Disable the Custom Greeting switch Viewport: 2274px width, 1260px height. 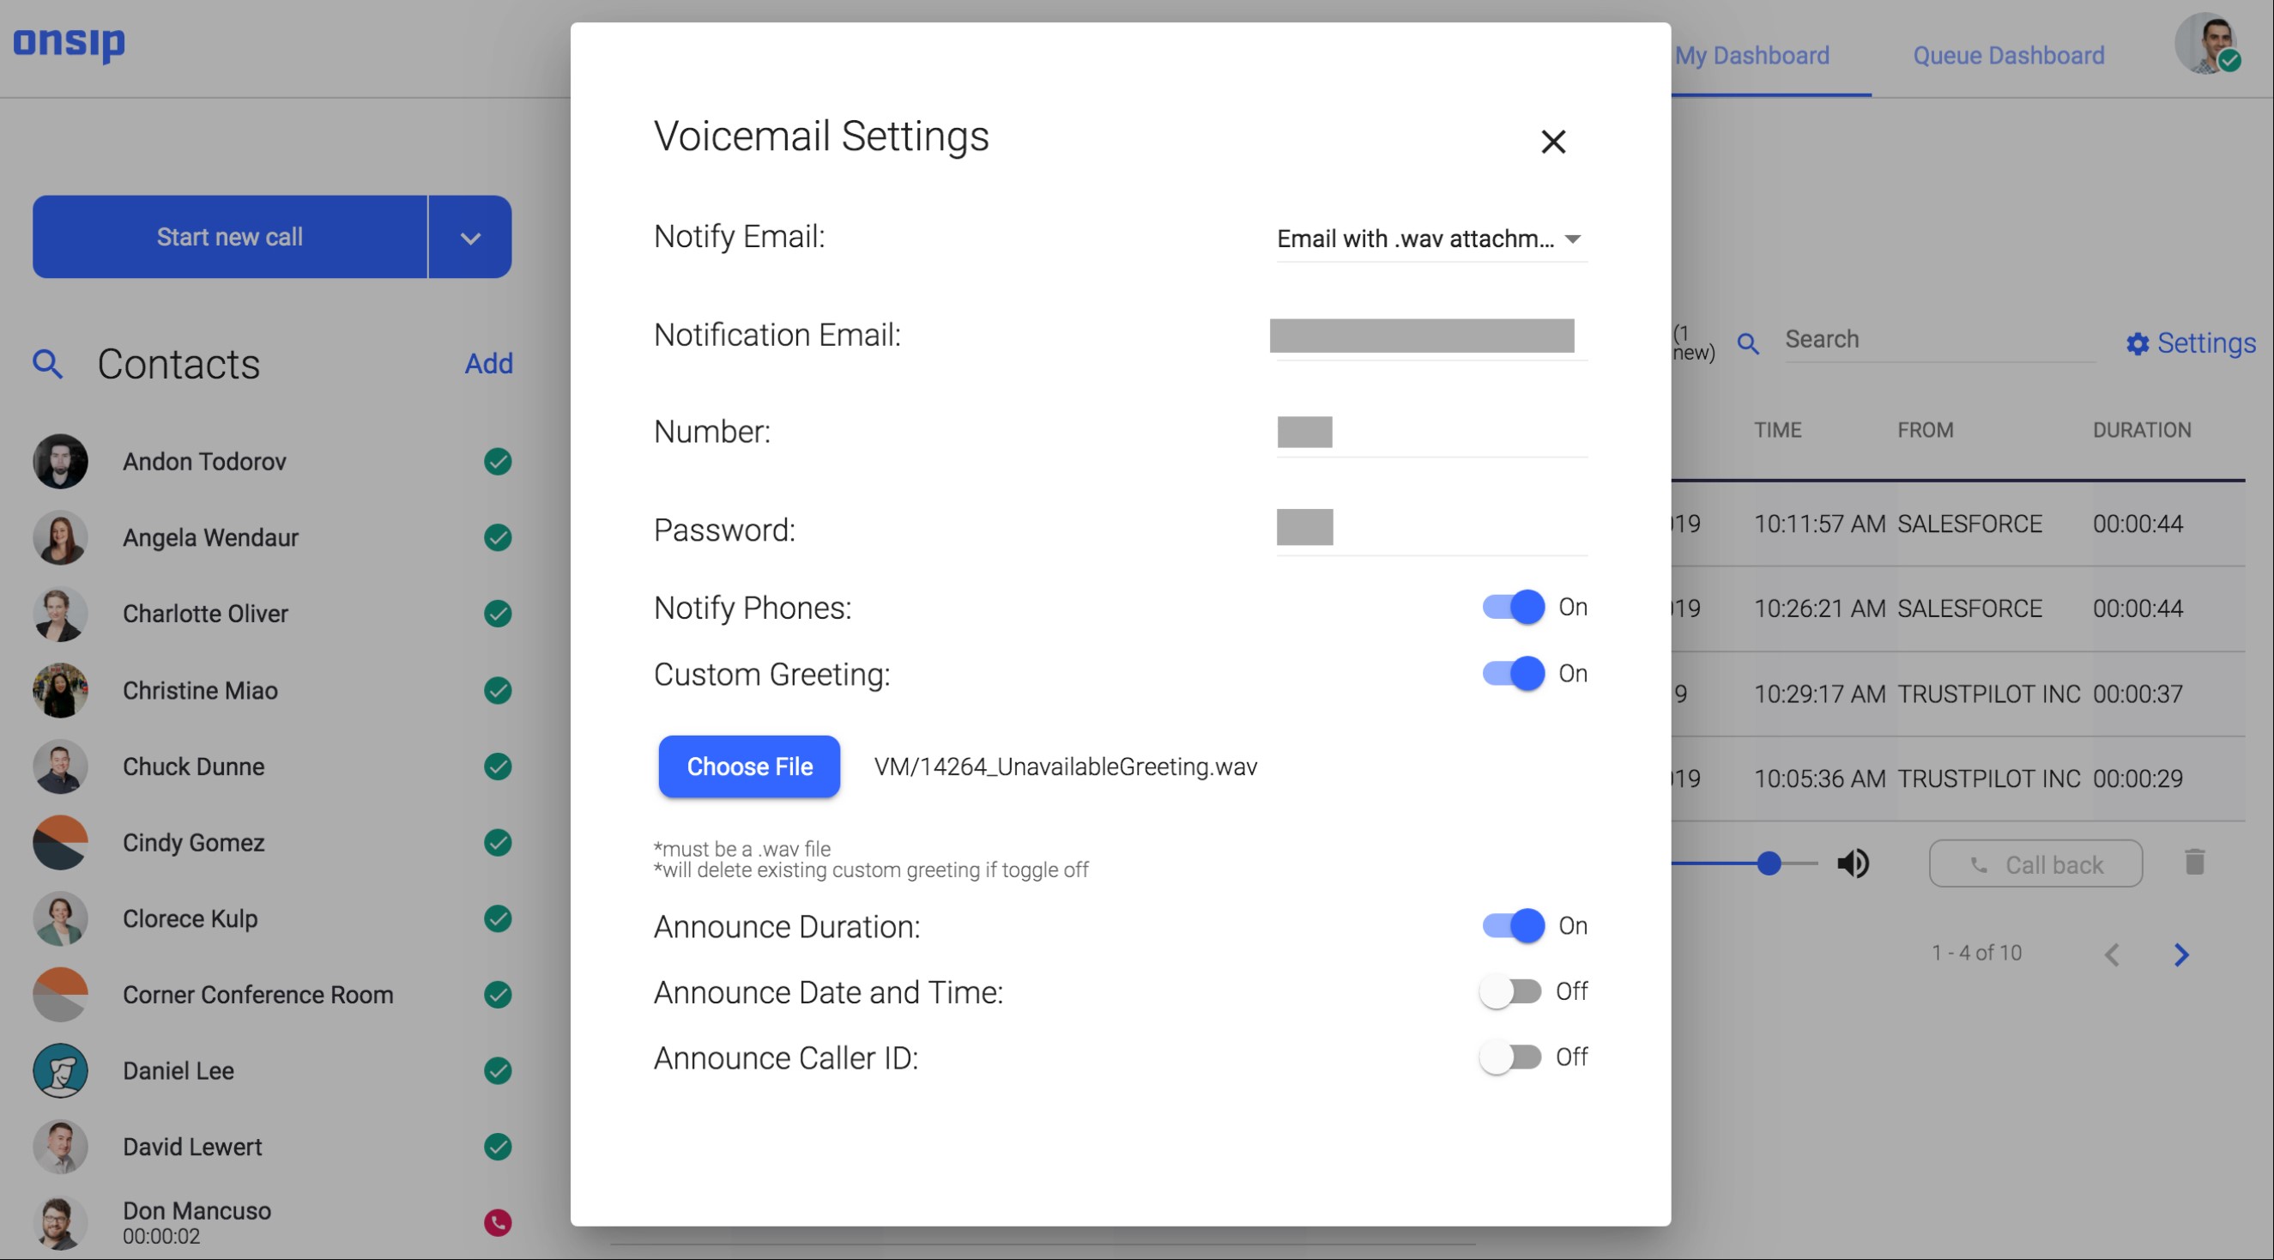(x=1513, y=674)
